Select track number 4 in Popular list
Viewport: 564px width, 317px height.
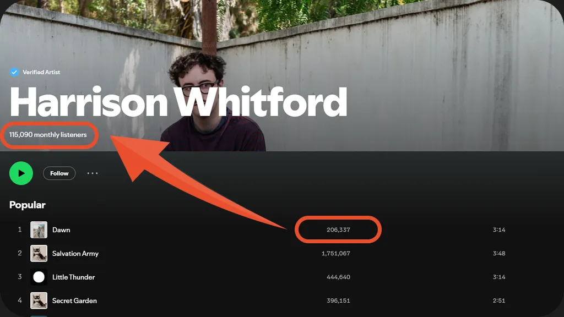point(20,300)
